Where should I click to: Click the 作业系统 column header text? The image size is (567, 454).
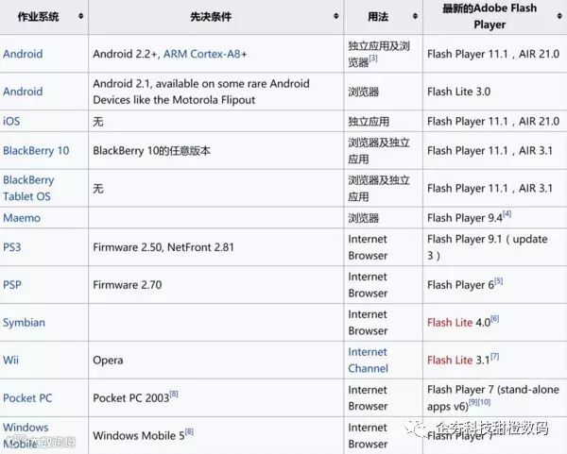[x=39, y=16]
